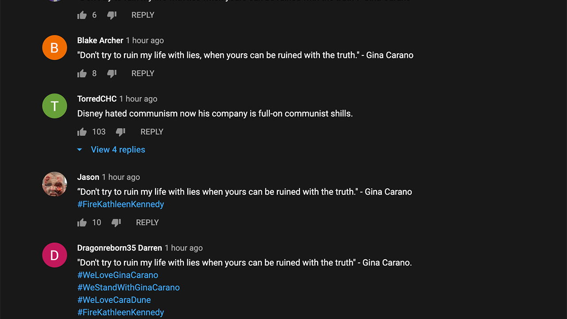Expand View 4 replies under TorredCHC
Image resolution: width=567 pixels, height=319 pixels.
pyautogui.click(x=118, y=150)
